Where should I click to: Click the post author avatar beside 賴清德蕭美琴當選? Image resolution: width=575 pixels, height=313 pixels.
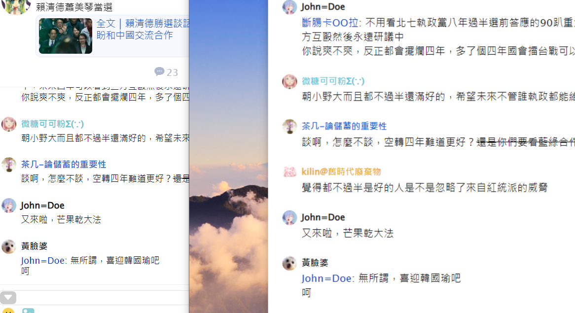16,6
